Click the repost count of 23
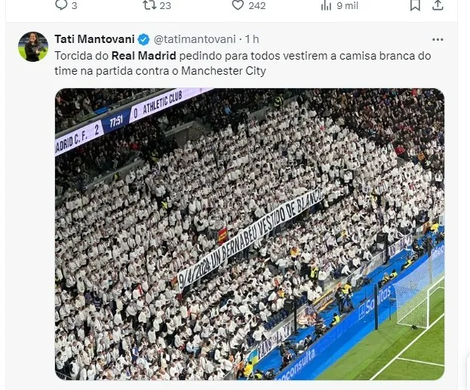This screenshot has height=390, width=470. pos(165,5)
